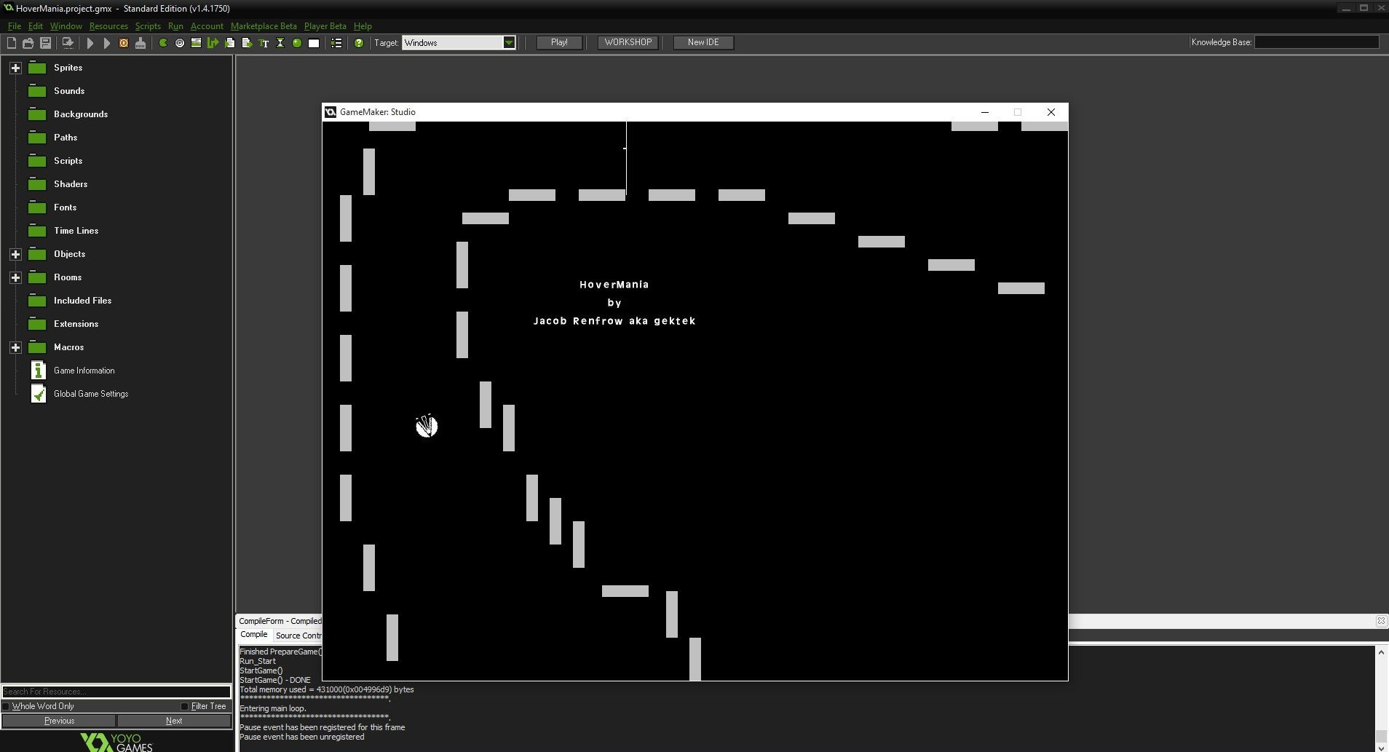Create a path using the green arrow icon
This screenshot has width=1389, height=752.
[x=213, y=43]
